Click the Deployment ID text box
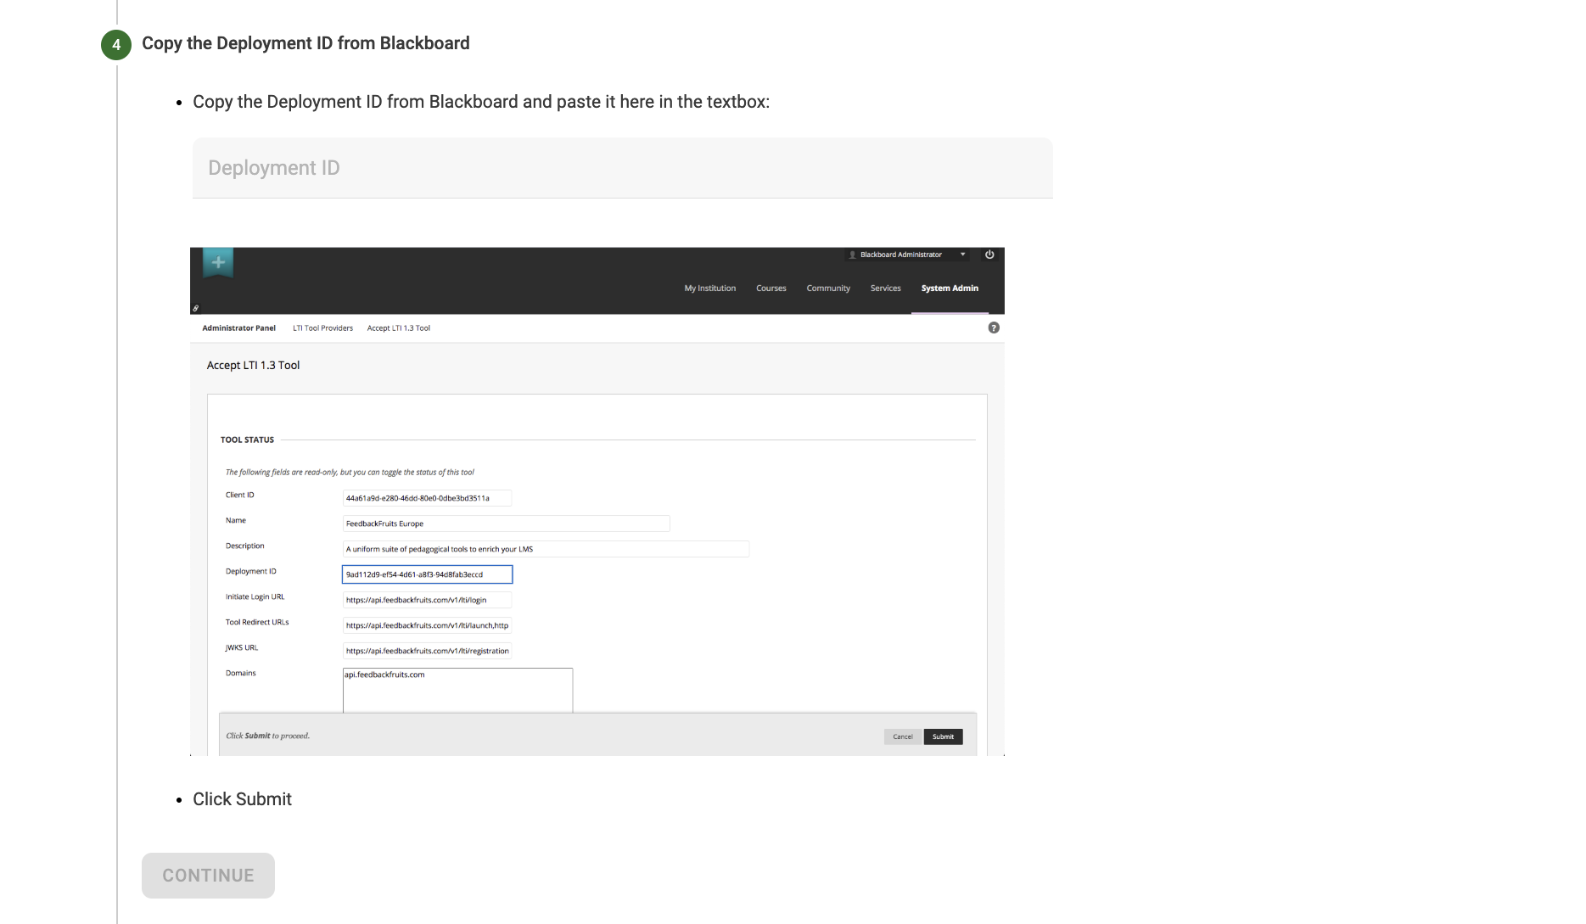The width and height of the screenshot is (1586, 924). (622, 168)
